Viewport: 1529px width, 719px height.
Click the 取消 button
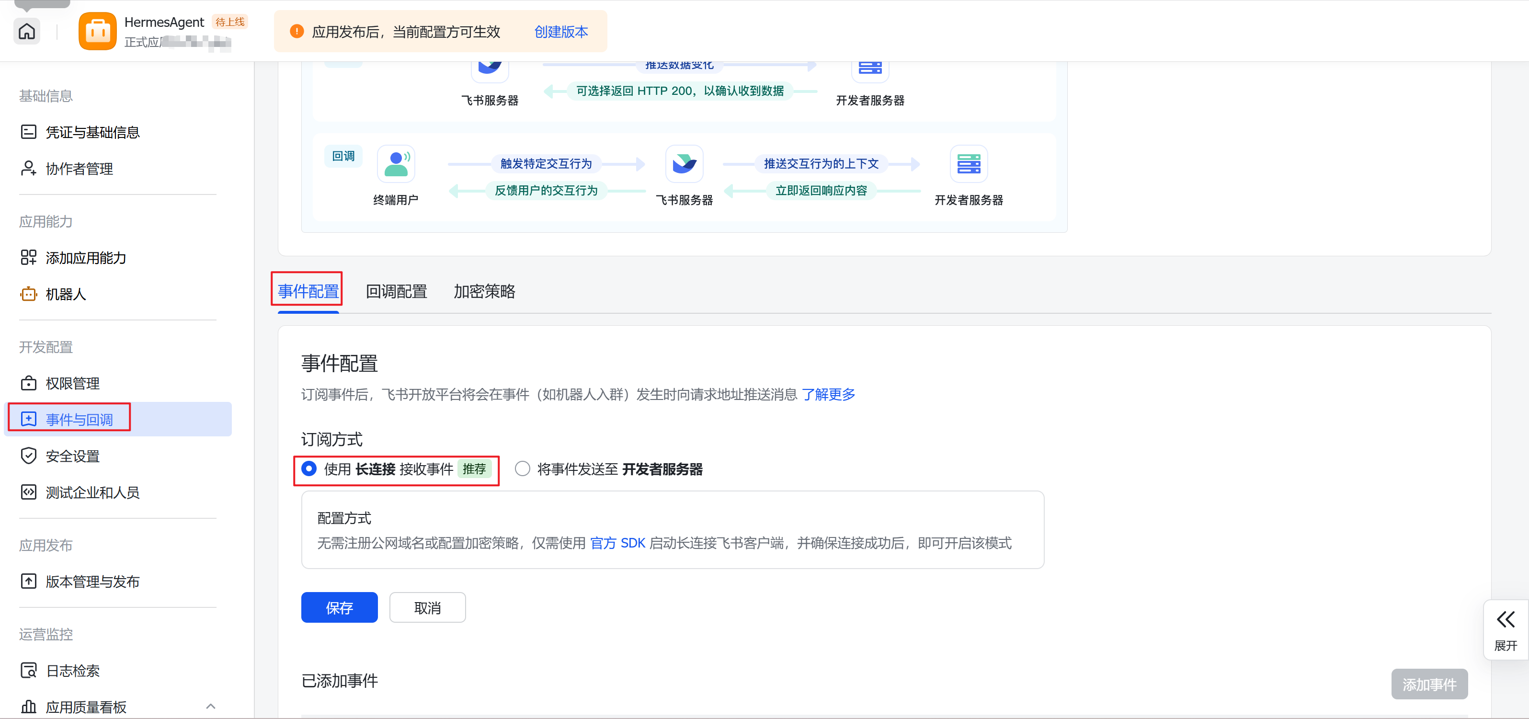click(x=427, y=607)
